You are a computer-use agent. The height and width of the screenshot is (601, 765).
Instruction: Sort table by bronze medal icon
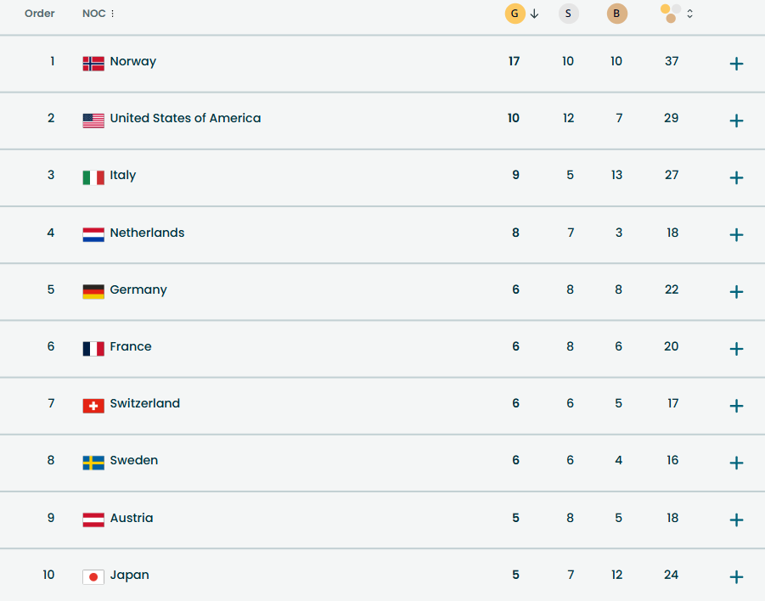pos(617,14)
